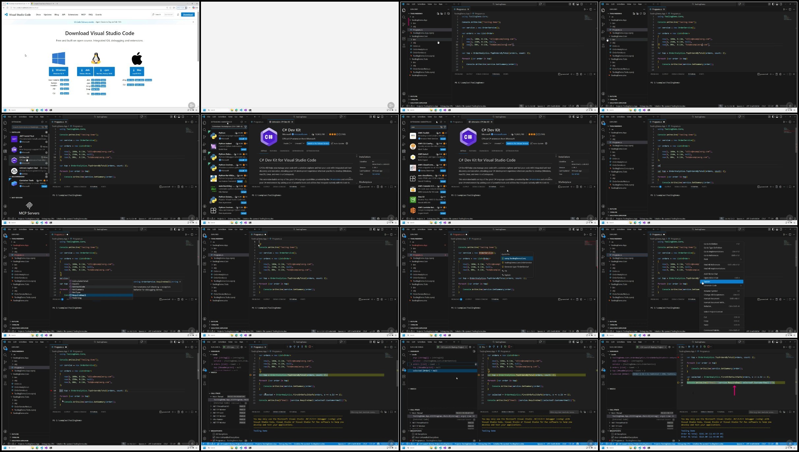Click the black Apple logo icon

[x=137, y=59]
